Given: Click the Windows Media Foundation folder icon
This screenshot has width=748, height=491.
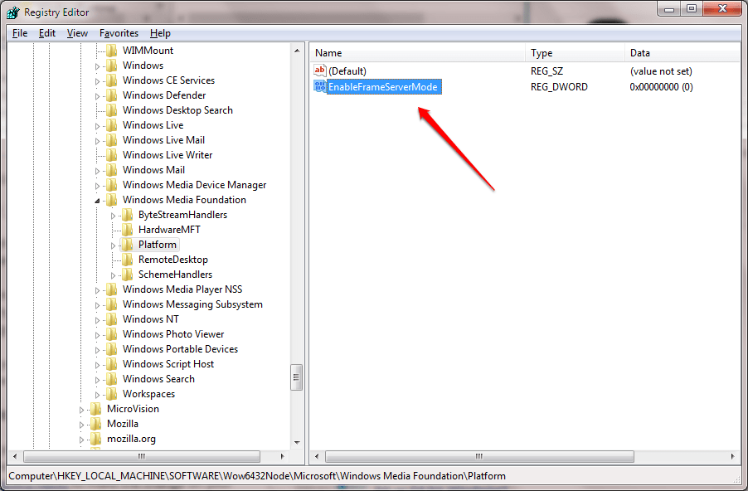Looking at the screenshot, I should tap(112, 199).
